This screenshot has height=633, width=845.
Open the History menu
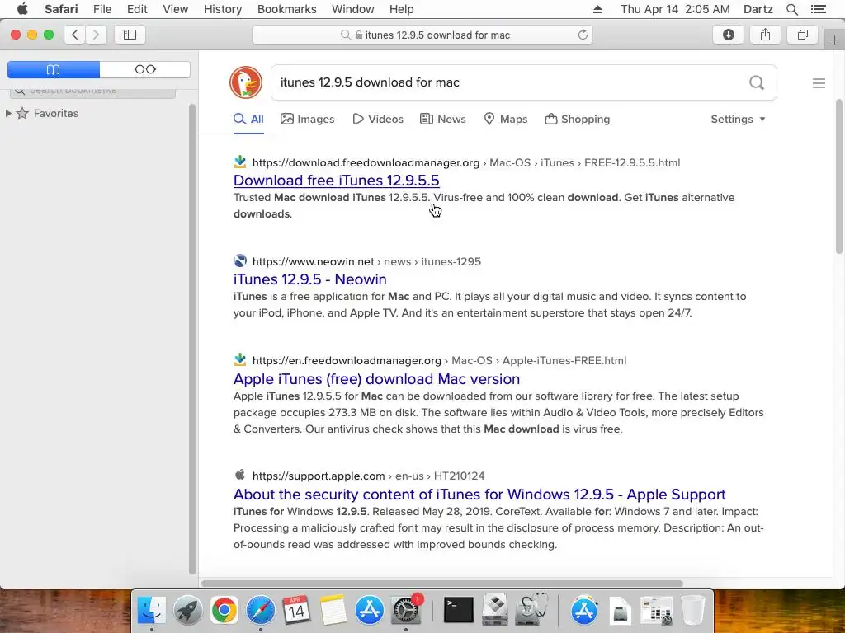coord(223,9)
